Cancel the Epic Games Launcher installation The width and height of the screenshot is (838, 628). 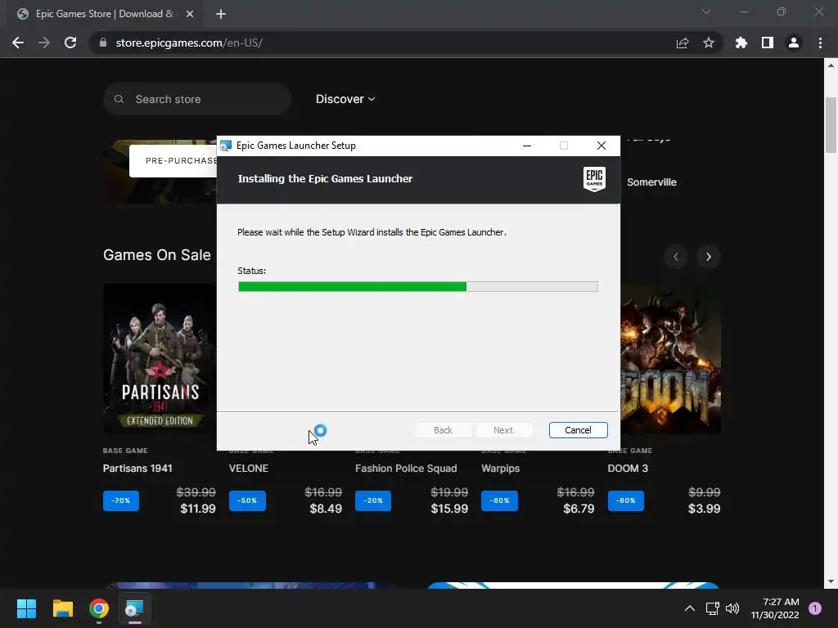pyautogui.click(x=579, y=430)
